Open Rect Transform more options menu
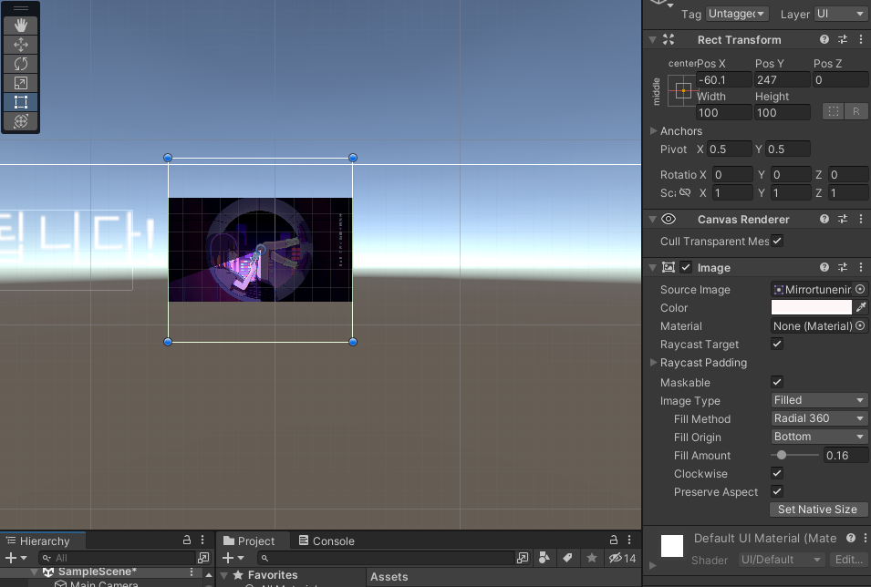The width and height of the screenshot is (871, 587). coord(861,39)
